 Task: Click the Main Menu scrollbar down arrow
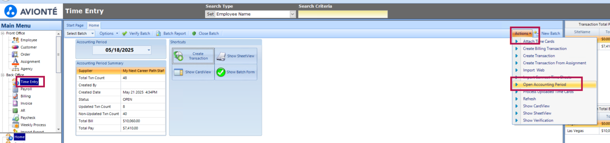(58, 129)
